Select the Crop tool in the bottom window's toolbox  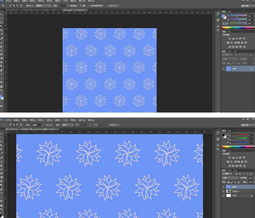(x=1, y=149)
